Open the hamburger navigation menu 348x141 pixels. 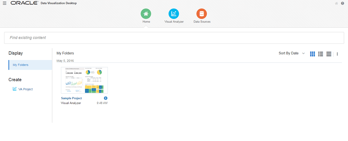click(x=4, y=3)
